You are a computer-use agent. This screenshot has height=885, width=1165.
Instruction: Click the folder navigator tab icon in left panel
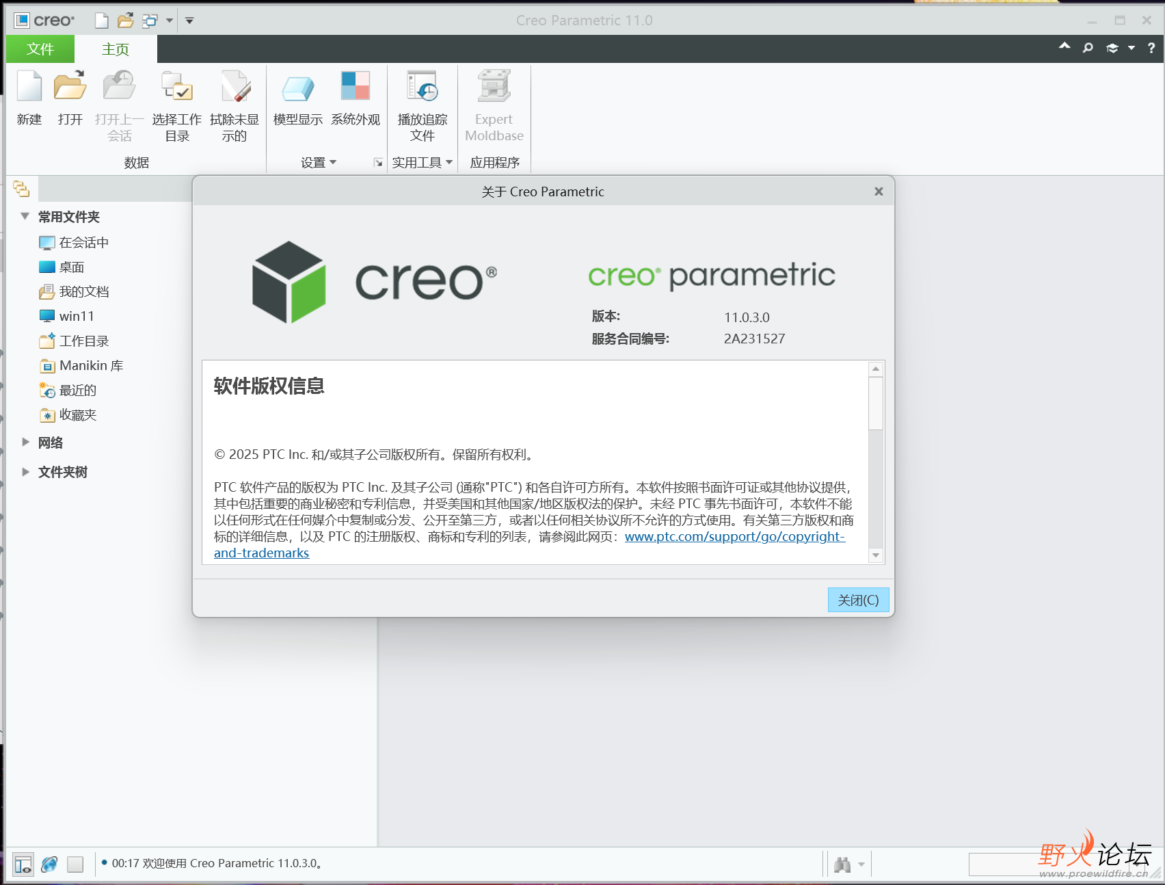21,189
